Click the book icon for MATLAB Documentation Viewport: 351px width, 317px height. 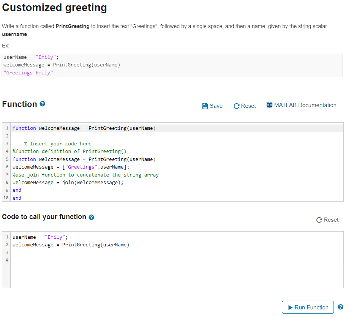[x=269, y=105]
